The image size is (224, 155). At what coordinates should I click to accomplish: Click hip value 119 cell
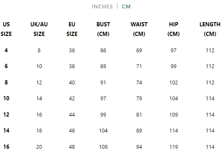pos(173,147)
